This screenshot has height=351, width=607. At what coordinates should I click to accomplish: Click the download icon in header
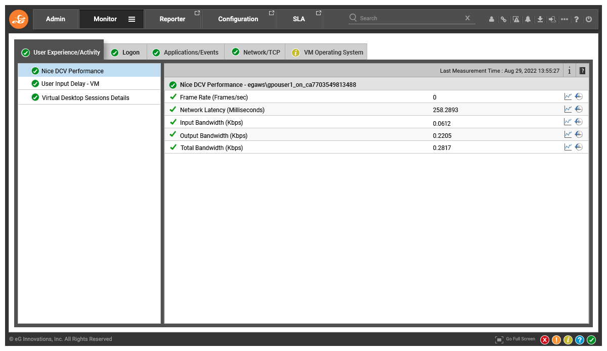click(x=540, y=19)
